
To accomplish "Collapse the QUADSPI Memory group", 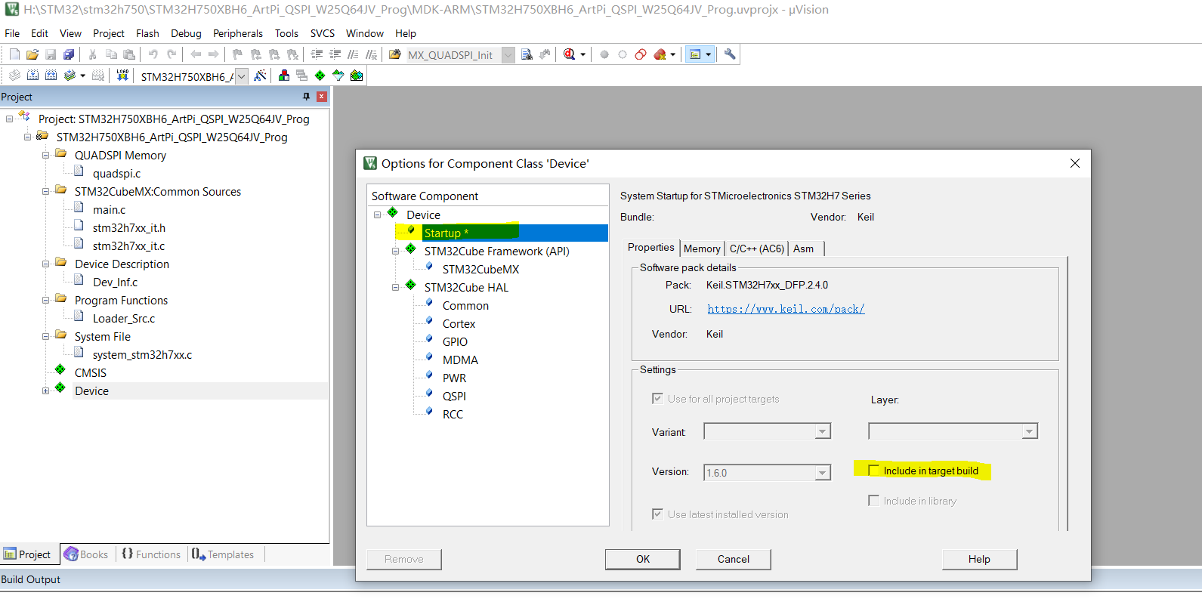I will 45,156.
